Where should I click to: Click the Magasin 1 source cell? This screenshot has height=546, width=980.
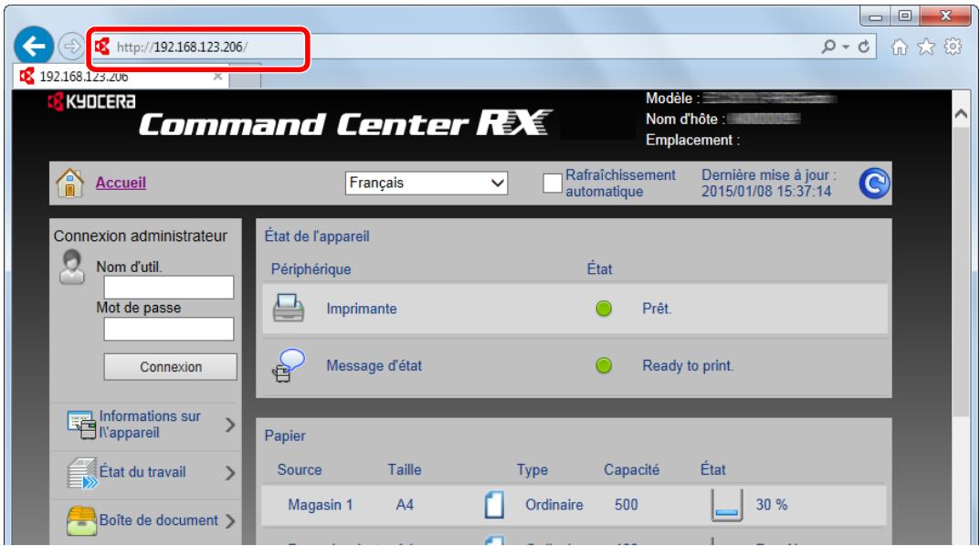320,505
